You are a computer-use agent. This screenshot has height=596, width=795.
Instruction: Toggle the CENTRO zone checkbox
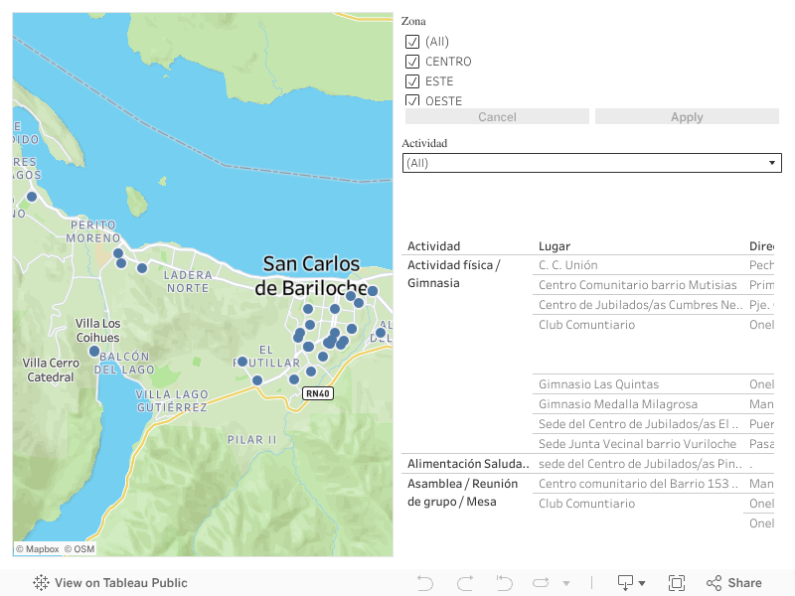coord(412,62)
